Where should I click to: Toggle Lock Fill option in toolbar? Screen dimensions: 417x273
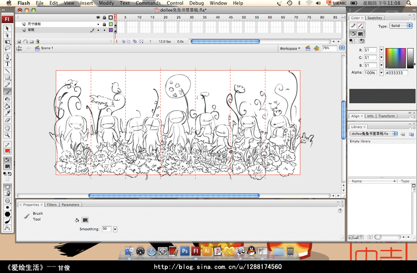coord(7,193)
